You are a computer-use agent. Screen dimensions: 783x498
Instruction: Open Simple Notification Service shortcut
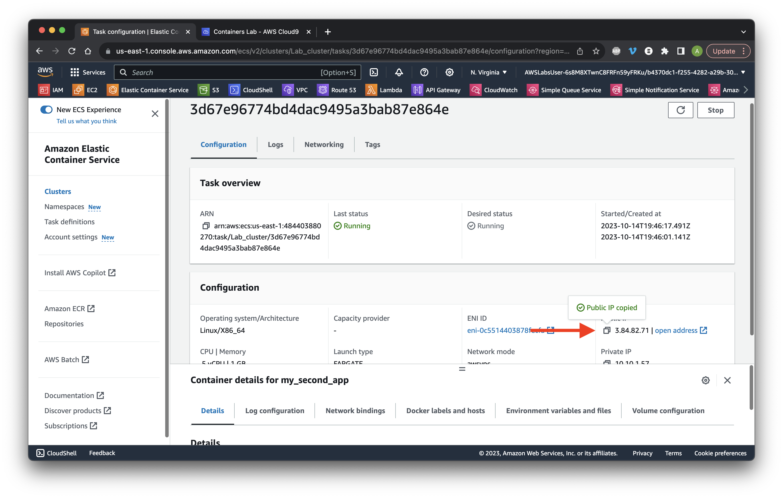click(x=655, y=90)
